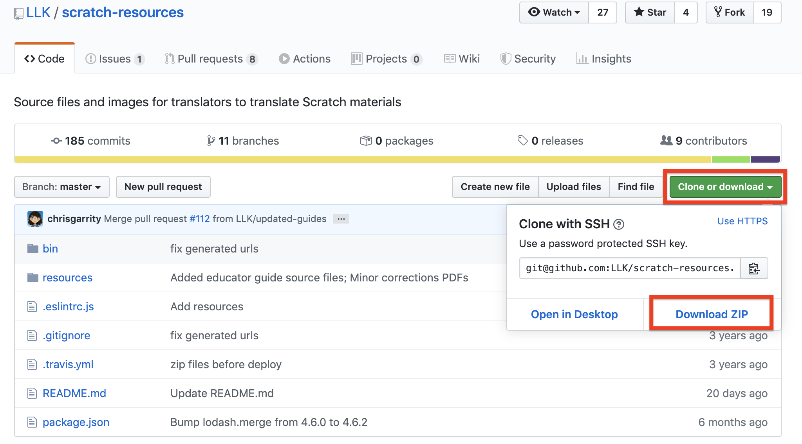Open the Branch: master dropdown
Image resolution: width=802 pixels, height=444 pixels.
pos(62,187)
